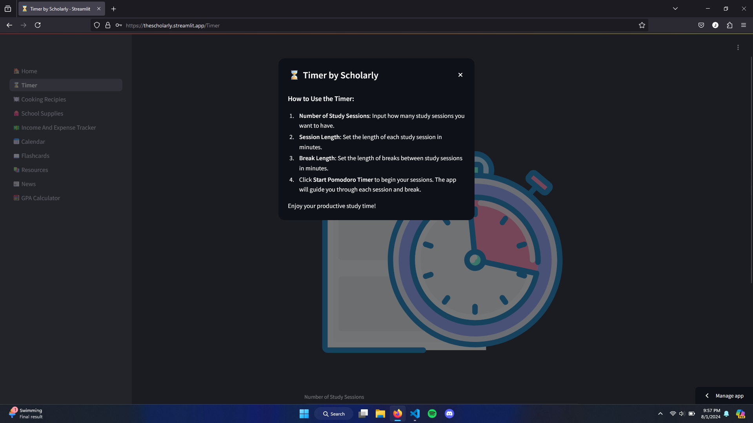This screenshot has height=423, width=753.
Task: Go to School Supplies page
Action: 42,114
